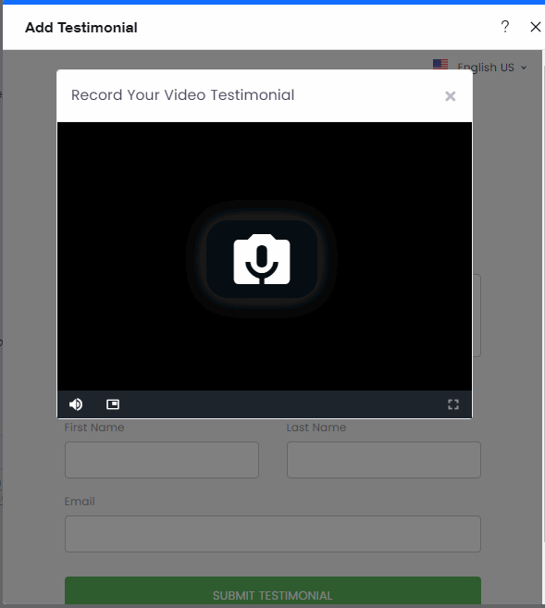Click the Last Name input field
Viewport: 545px width, 608px height.
coord(384,460)
